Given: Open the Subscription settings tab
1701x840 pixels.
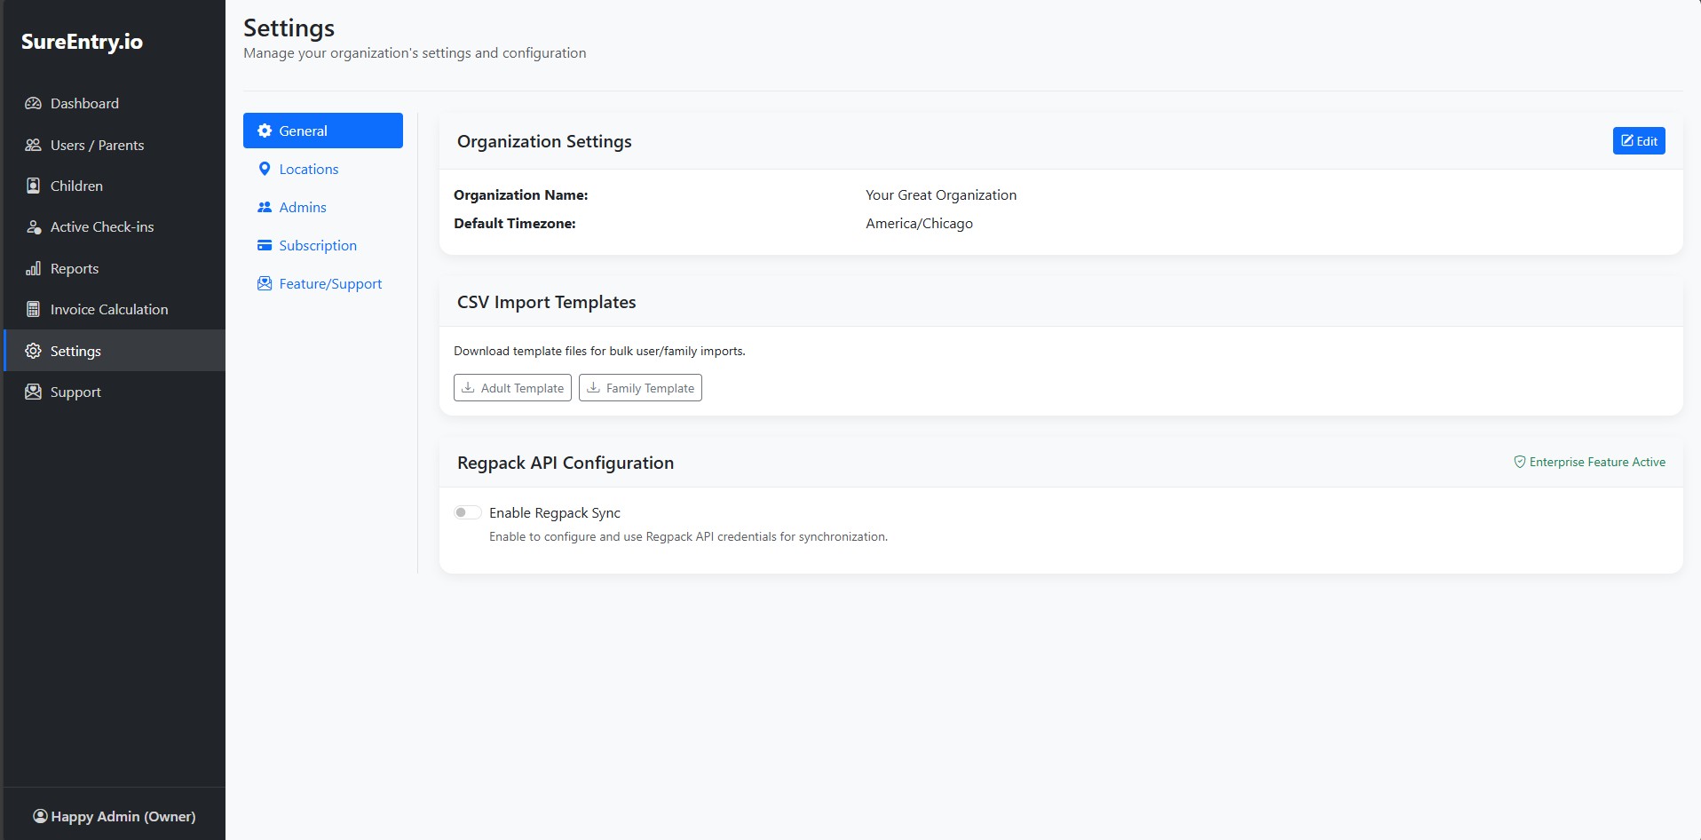Looking at the screenshot, I should pos(318,245).
